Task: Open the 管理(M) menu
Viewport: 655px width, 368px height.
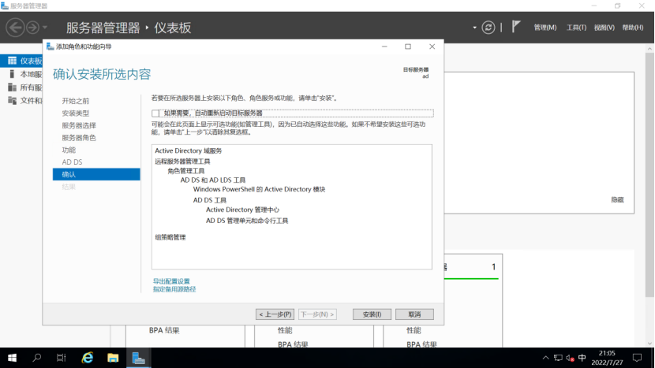Action: click(x=545, y=28)
